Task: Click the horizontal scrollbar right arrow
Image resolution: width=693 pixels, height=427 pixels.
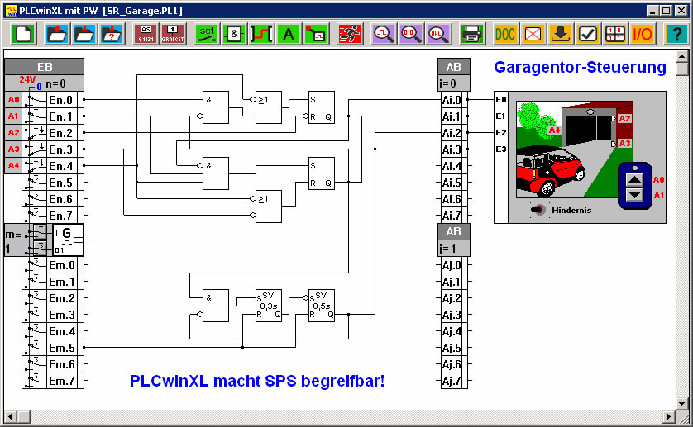Action: tap(668, 414)
